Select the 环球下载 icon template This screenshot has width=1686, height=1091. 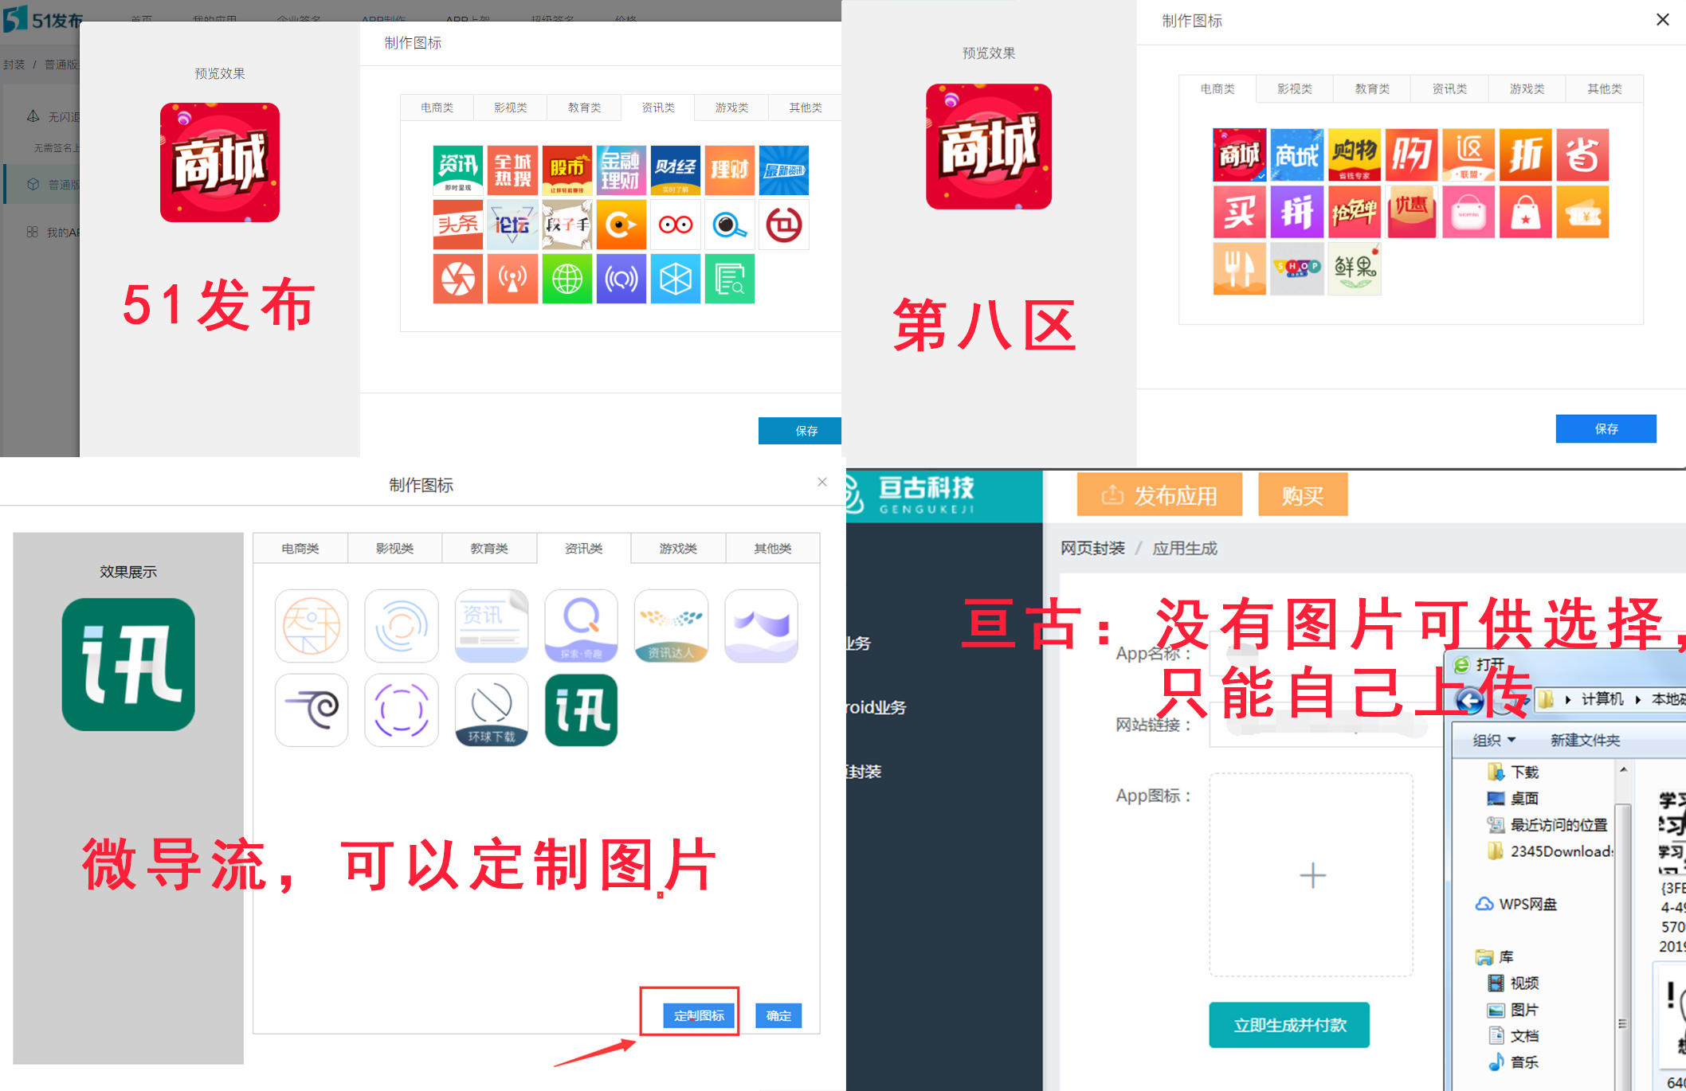[492, 710]
